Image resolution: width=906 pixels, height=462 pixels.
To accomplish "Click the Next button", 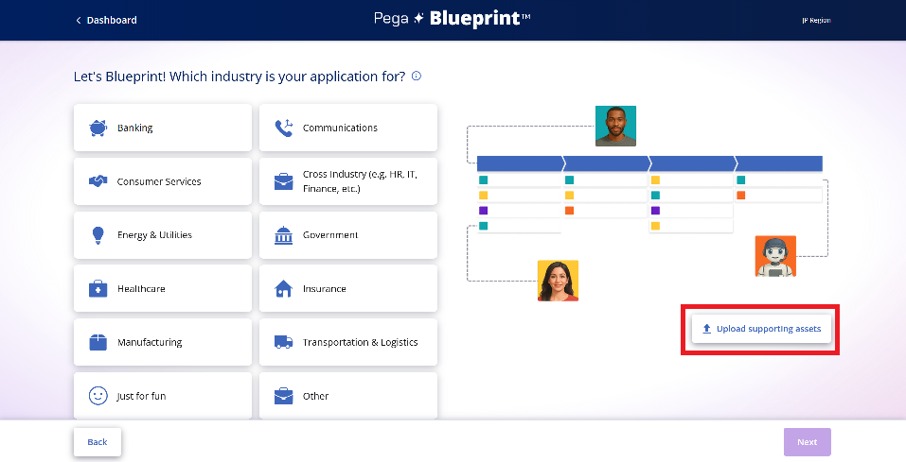I will [x=808, y=442].
